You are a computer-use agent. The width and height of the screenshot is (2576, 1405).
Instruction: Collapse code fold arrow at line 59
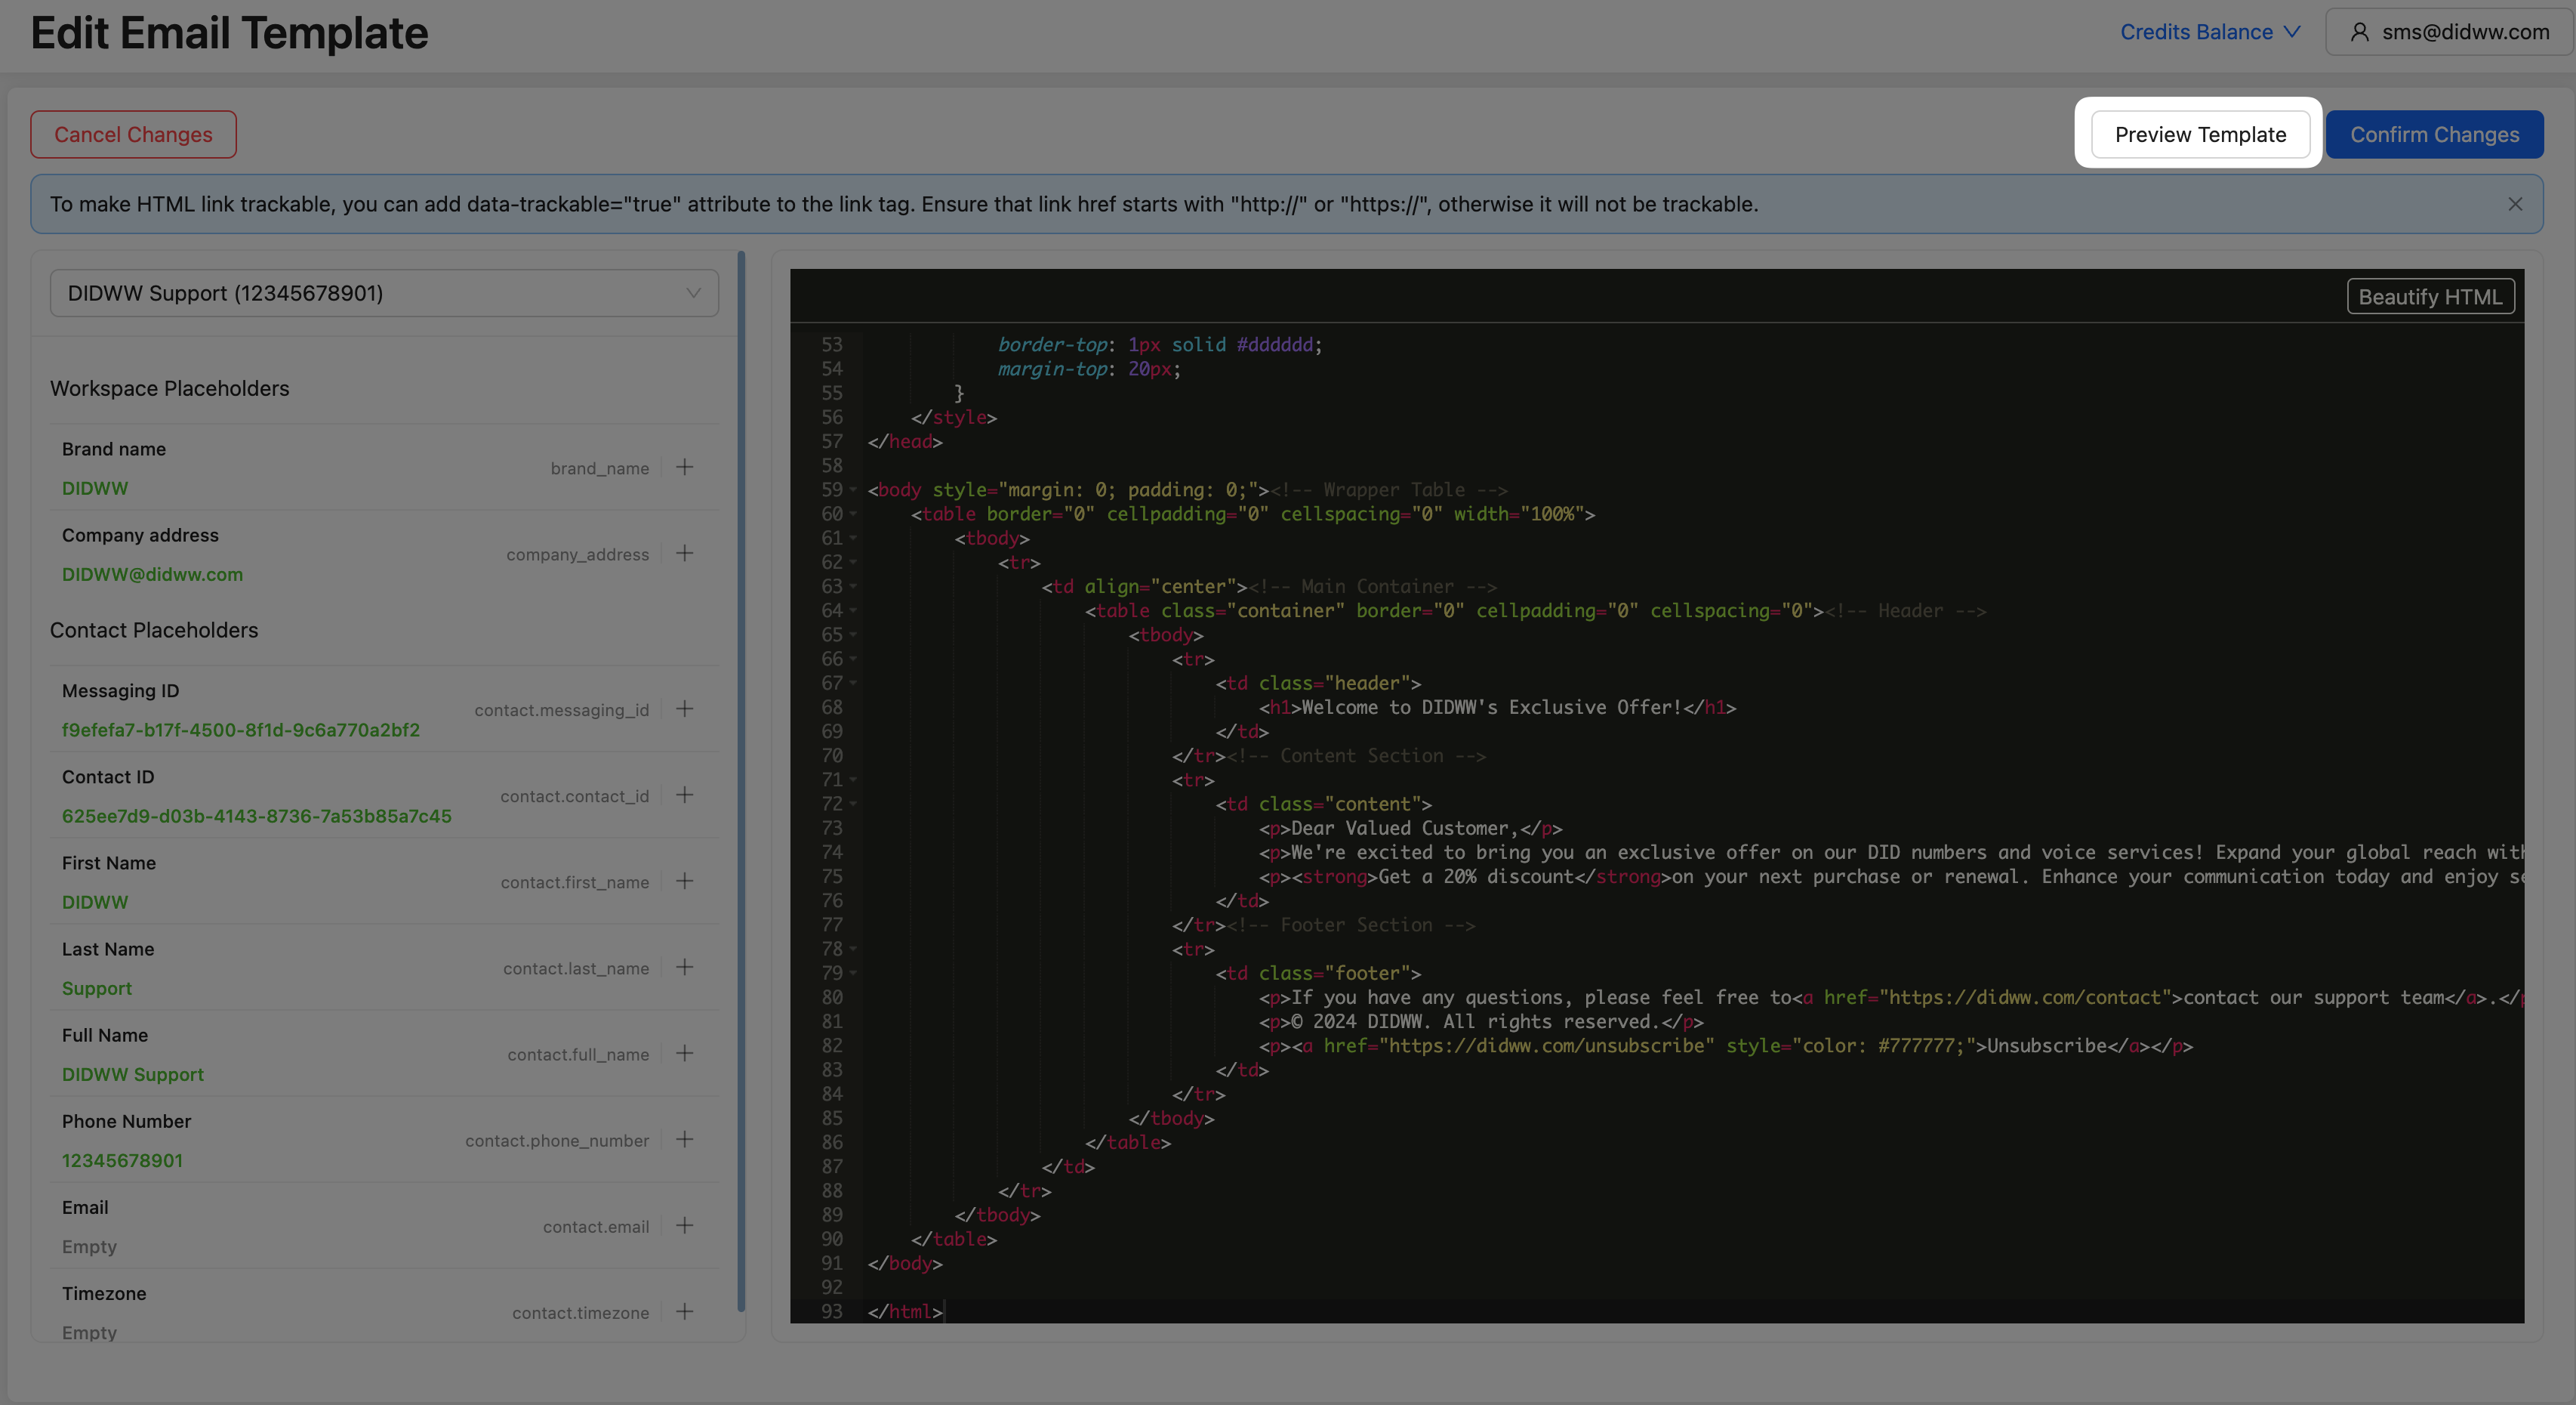click(853, 490)
